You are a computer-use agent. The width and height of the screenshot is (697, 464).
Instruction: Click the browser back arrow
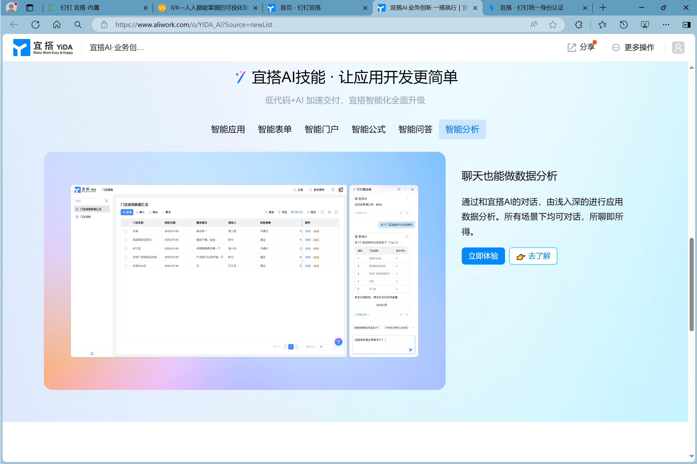coord(14,24)
